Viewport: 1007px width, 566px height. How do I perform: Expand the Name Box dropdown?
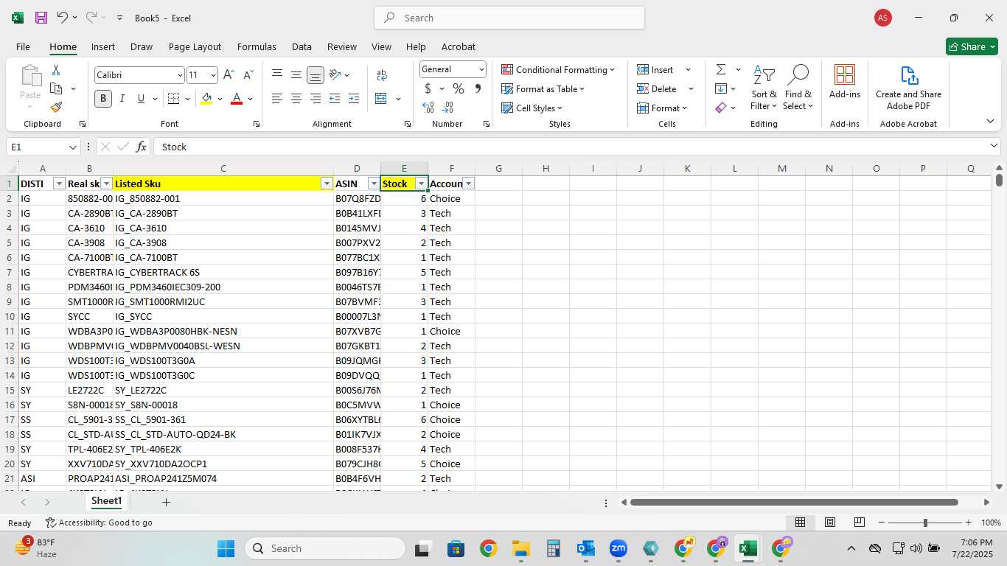(x=72, y=147)
